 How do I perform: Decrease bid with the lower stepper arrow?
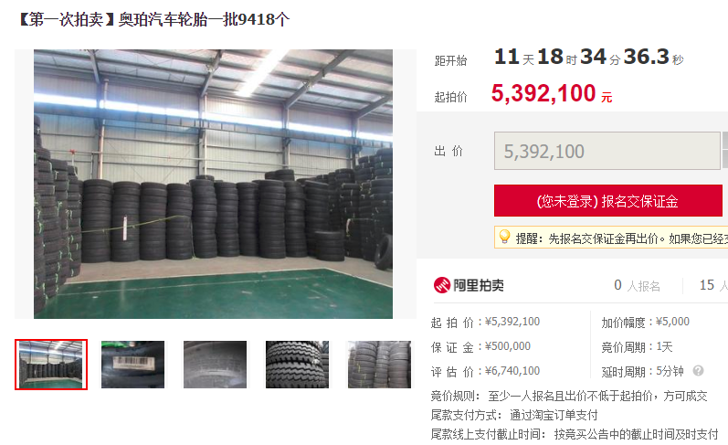click(725, 160)
